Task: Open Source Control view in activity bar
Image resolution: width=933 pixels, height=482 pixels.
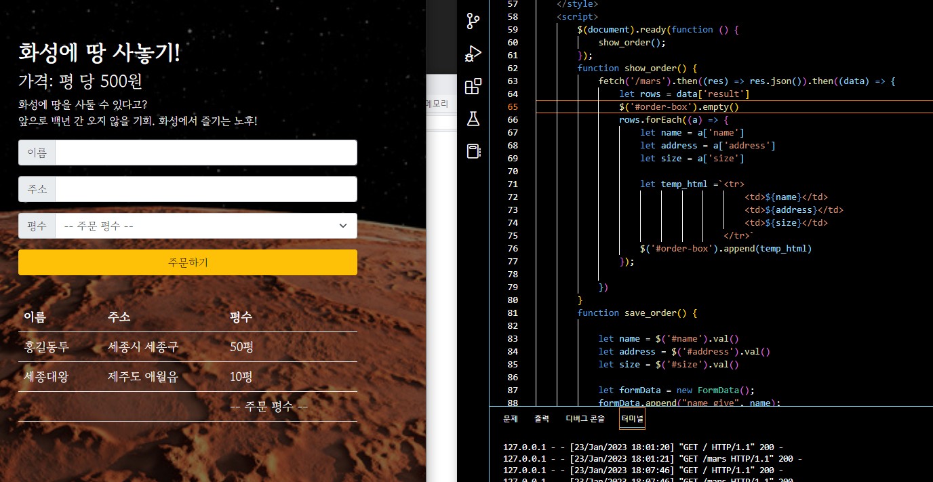Action: pos(473,22)
